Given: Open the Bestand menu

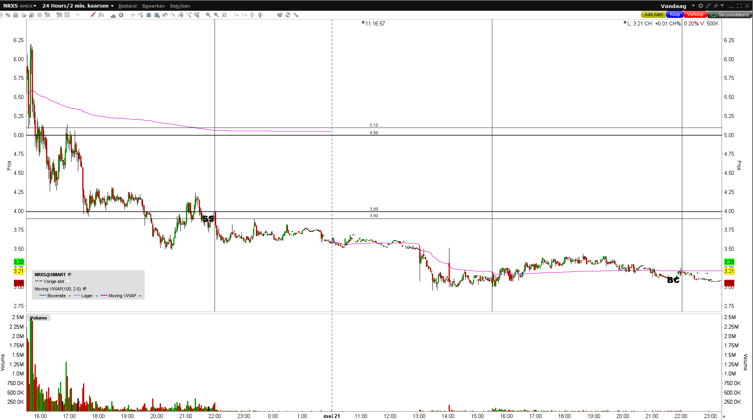Looking at the screenshot, I should pyautogui.click(x=128, y=6).
